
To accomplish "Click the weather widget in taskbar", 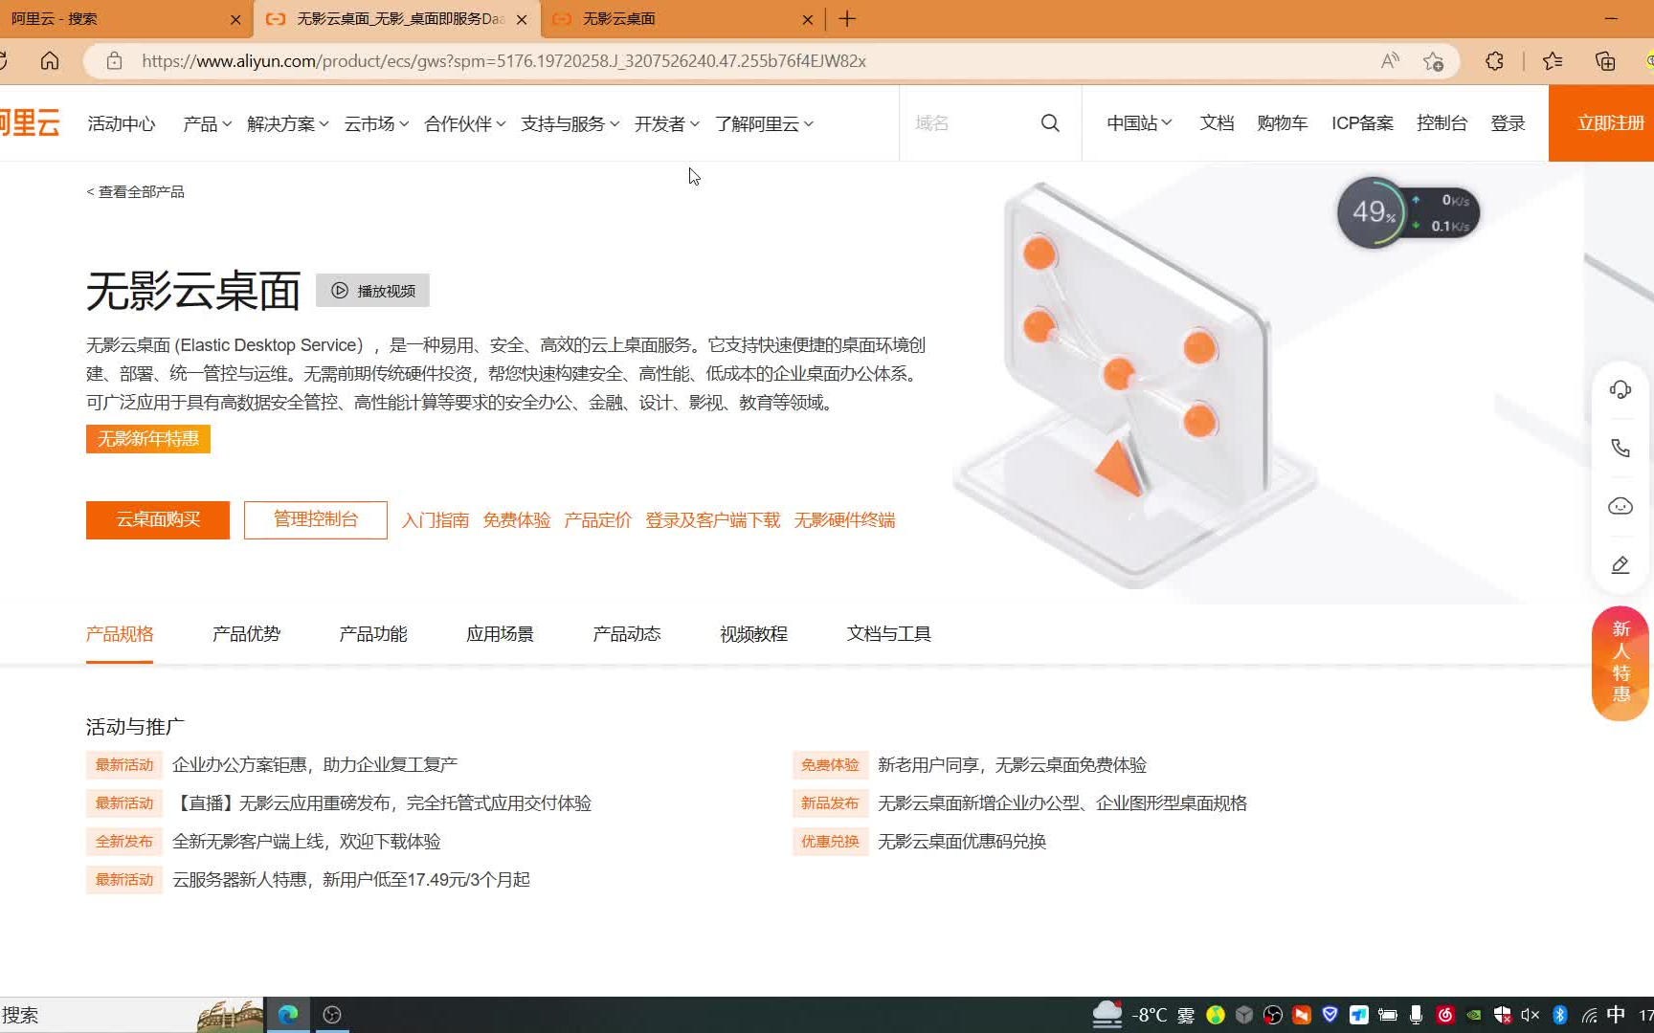I will (1144, 1015).
